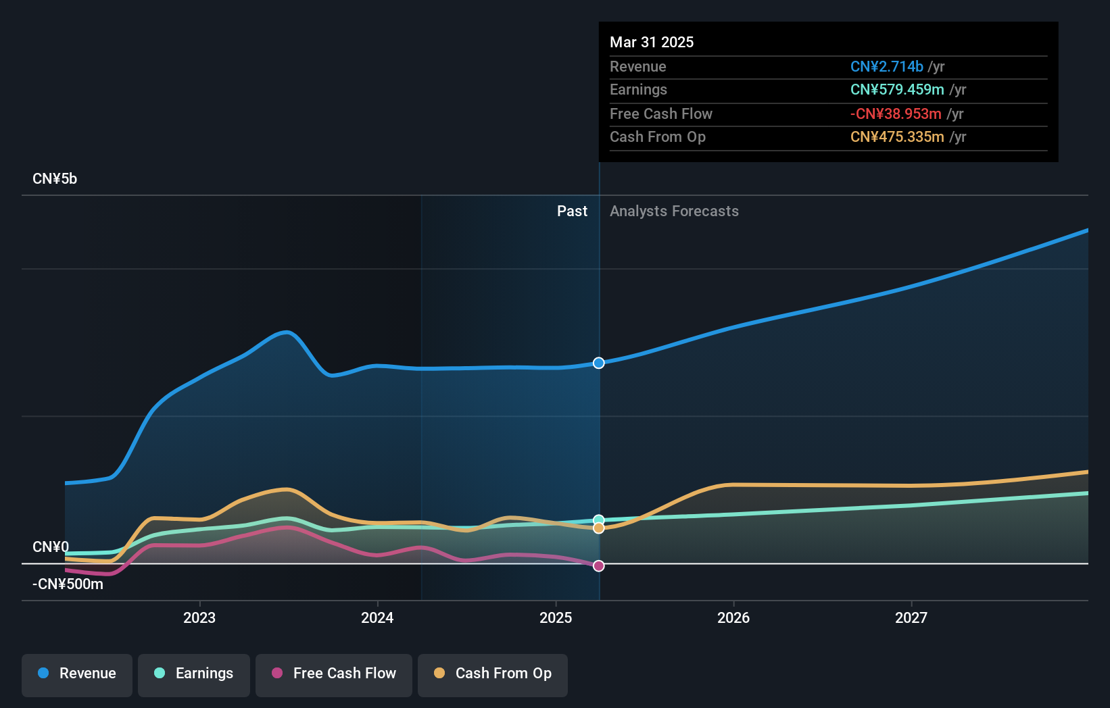Screen dimensions: 1110x708
Task: Click the Earnings row label in tooltip
Action: (x=638, y=89)
